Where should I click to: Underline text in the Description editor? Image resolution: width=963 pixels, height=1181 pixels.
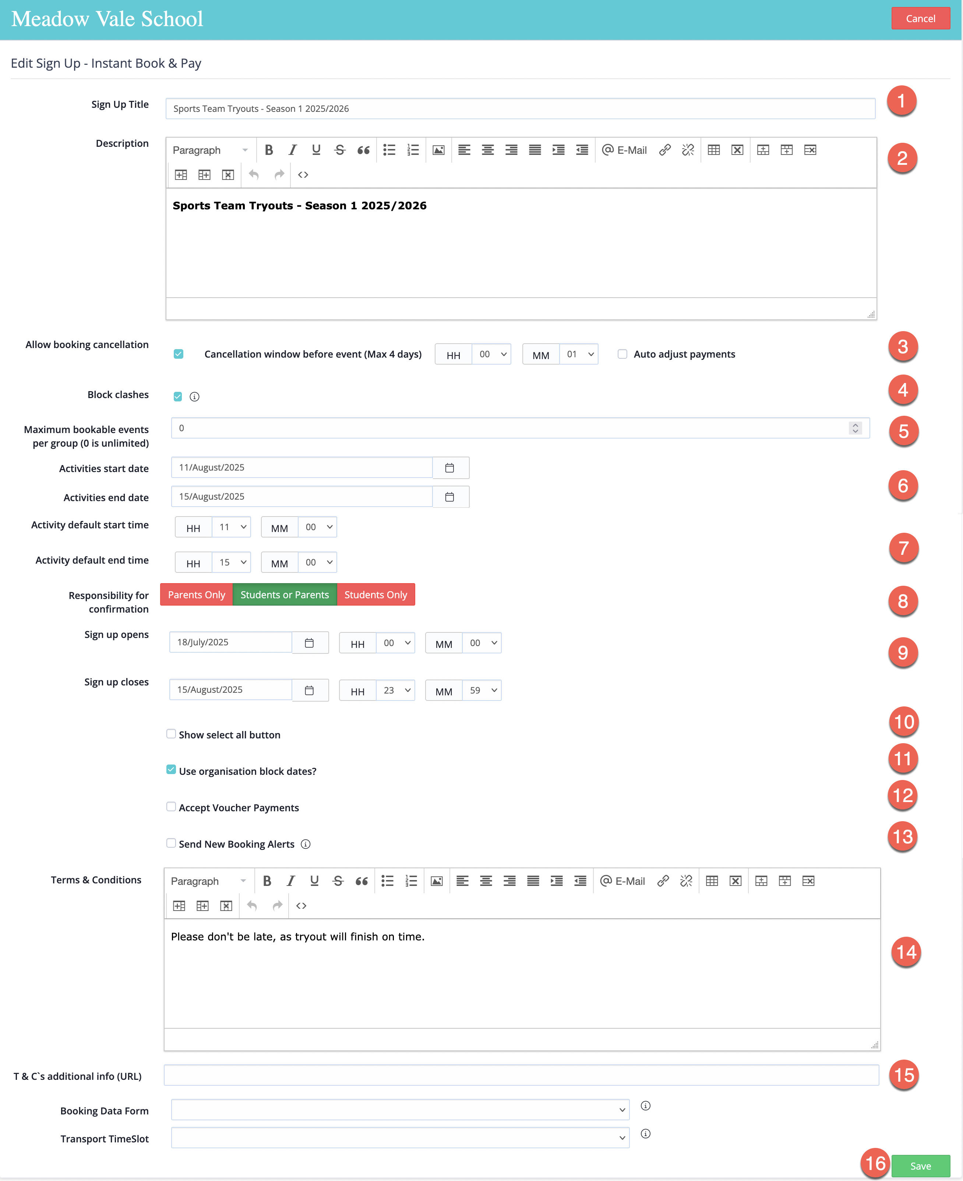click(x=316, y=150)
